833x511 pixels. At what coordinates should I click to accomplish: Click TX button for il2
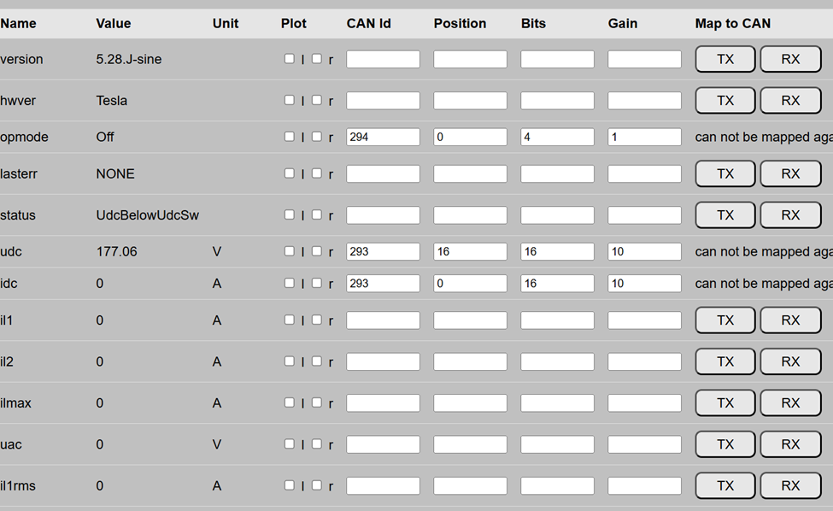click(725, 361)
